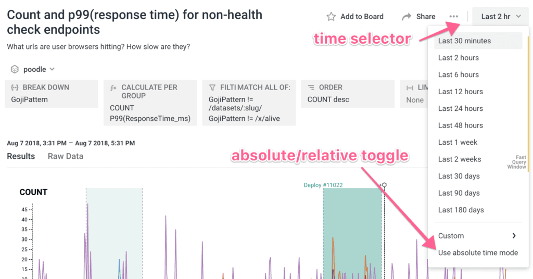
Task: Toggle Use absolute time mode
Action: click(478, 252)
